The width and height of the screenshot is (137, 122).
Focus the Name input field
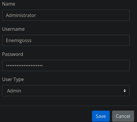pyautogui.click(x=66, y=15)
